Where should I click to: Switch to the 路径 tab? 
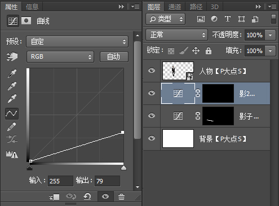pos(196,7)
